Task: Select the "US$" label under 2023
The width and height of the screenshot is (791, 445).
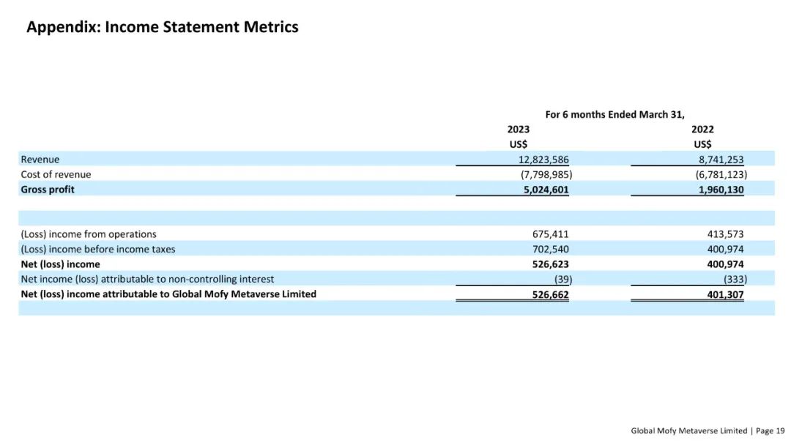Action: [x=518, y=145]
